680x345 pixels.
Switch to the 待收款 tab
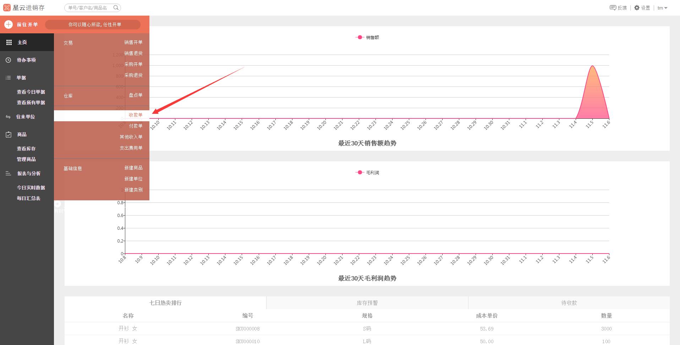point(569,303)
